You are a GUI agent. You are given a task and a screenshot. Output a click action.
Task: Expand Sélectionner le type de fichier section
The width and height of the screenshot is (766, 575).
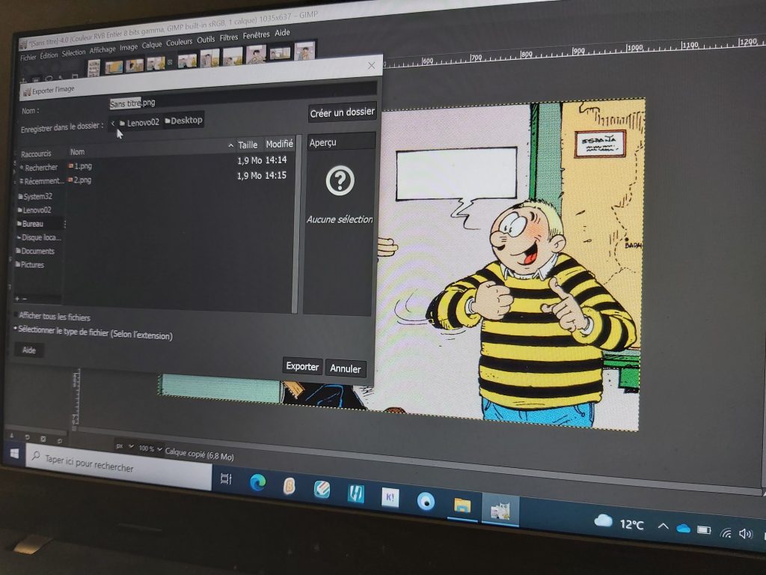click(x=93, y=332)
